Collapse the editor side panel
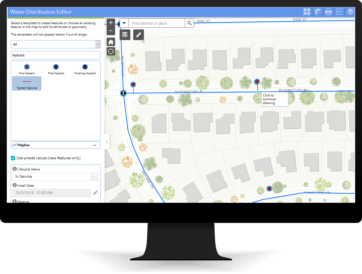 [x=107, y=141]
